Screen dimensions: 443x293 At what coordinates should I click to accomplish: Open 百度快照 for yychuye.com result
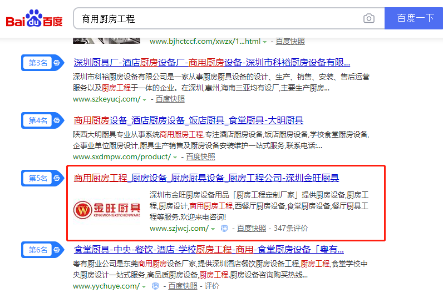click(x=183, y=286)
